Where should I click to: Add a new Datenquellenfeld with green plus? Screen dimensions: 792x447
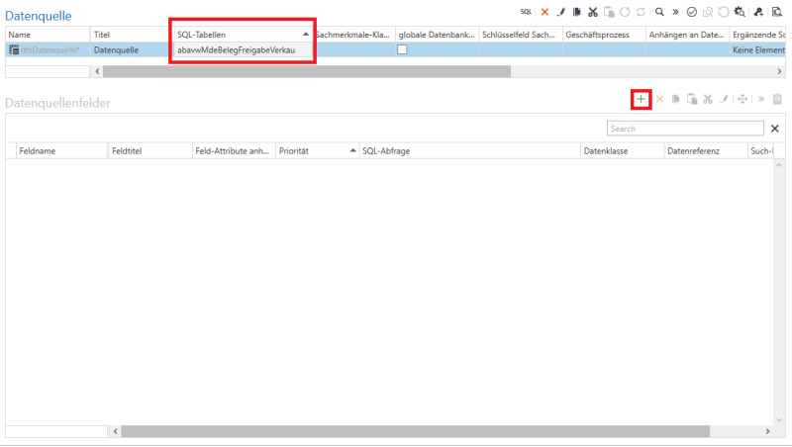(641, 99)
